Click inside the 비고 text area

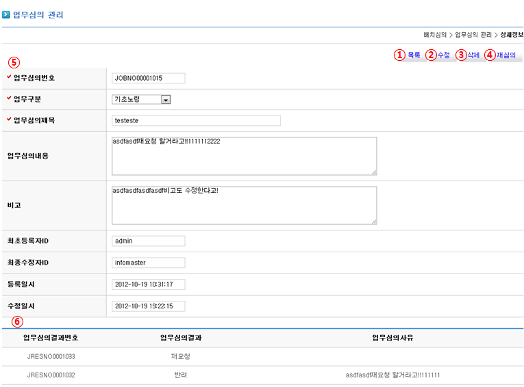244,205
